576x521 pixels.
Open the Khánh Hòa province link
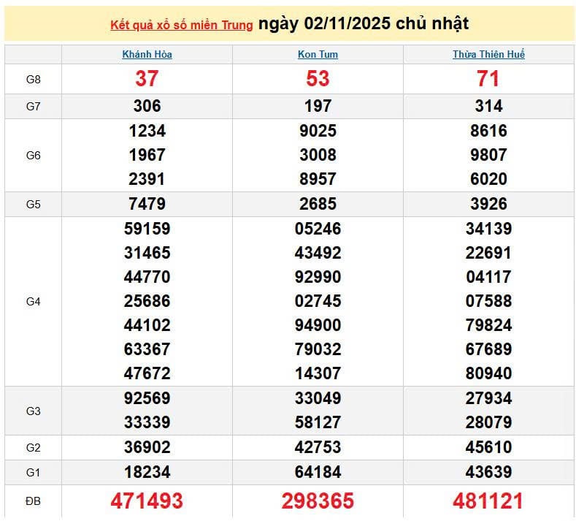(147, 54)
